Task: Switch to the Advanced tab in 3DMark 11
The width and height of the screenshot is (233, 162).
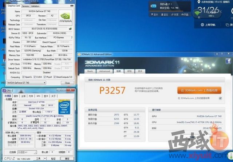Action: click(104, 71)
